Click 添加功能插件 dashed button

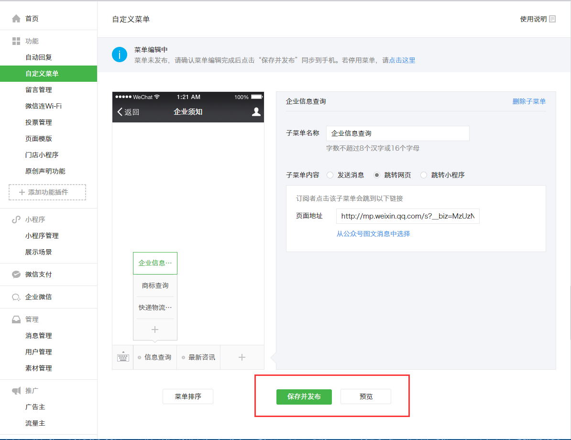(47, 192)
